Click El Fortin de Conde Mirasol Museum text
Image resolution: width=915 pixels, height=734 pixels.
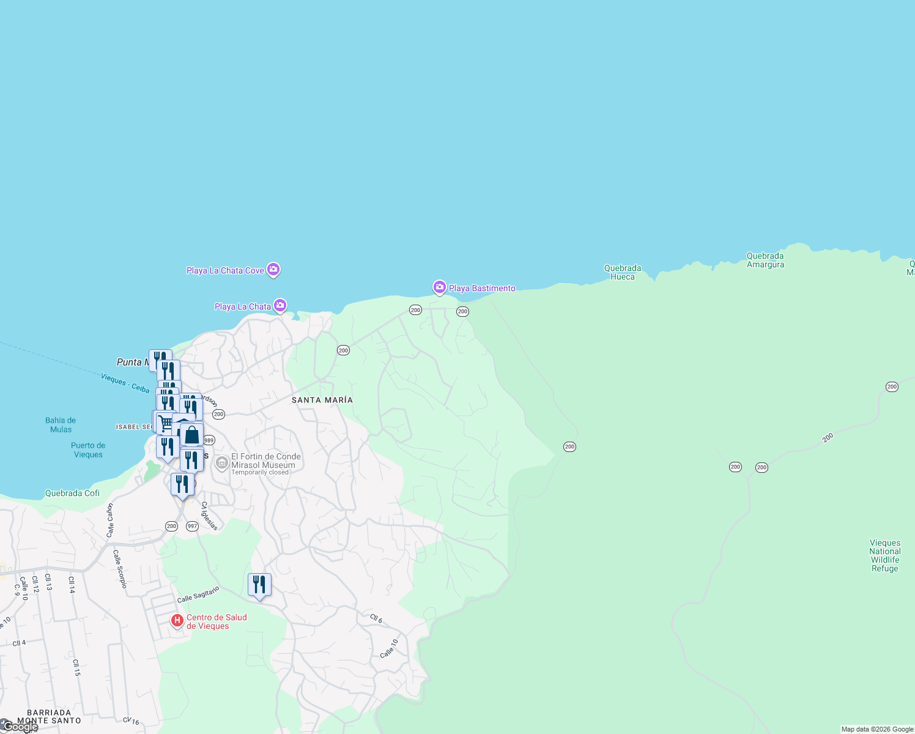pos(266,461)
